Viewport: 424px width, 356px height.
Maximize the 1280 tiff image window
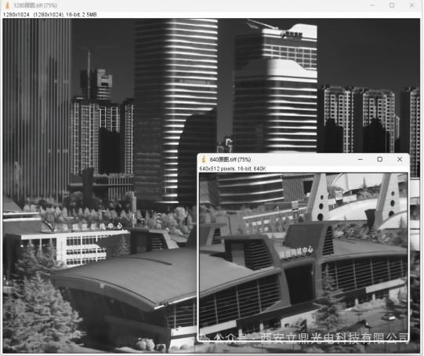[x=392, y=5]
